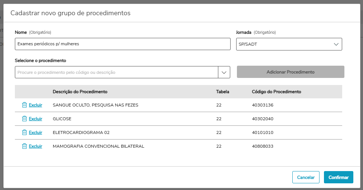The image size is (363, 190).
Task: Click the Descrição do Procedimento column header
Action: pyautogui.click(x=80, y=92)
